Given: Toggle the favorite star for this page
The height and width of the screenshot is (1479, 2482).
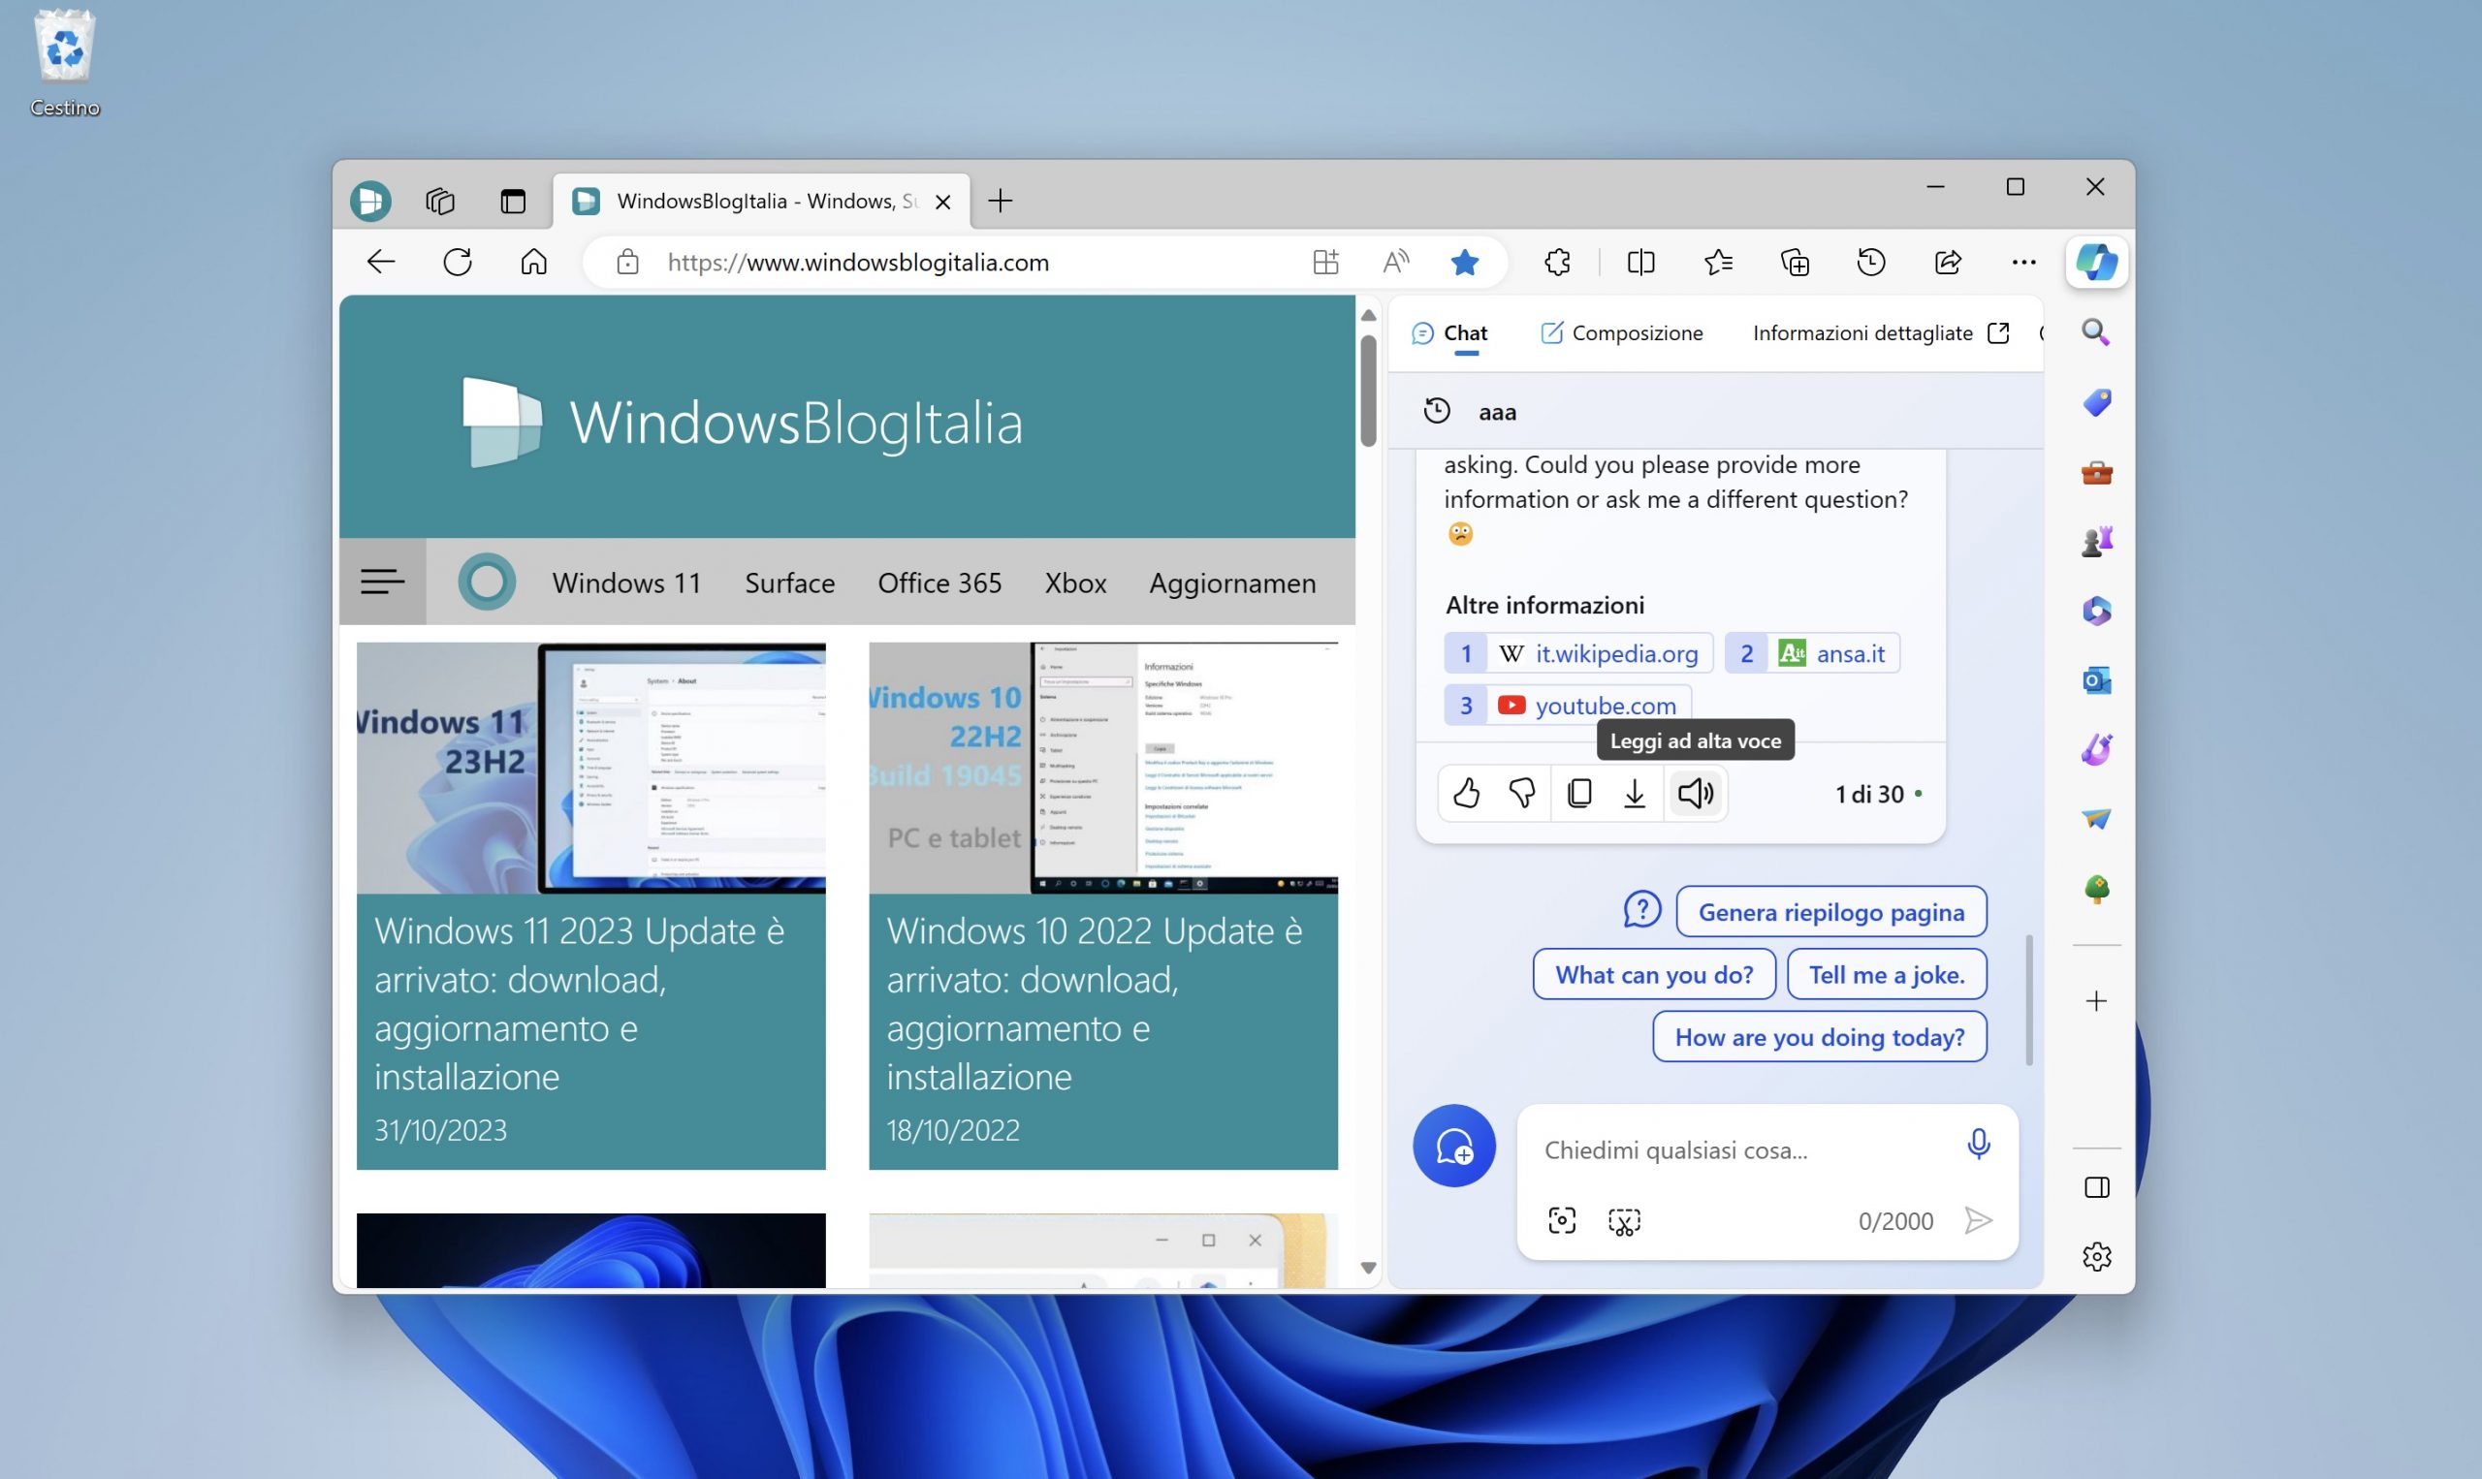Looking at the screenshot, I should (x=1464, y=262).
